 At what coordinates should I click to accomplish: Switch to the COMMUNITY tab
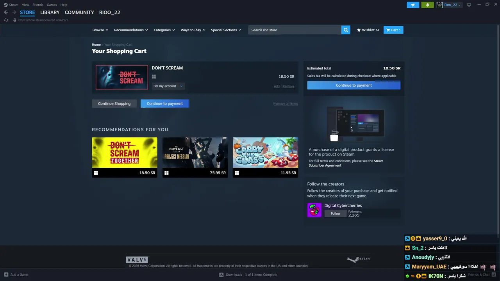[x=79, y=12]
